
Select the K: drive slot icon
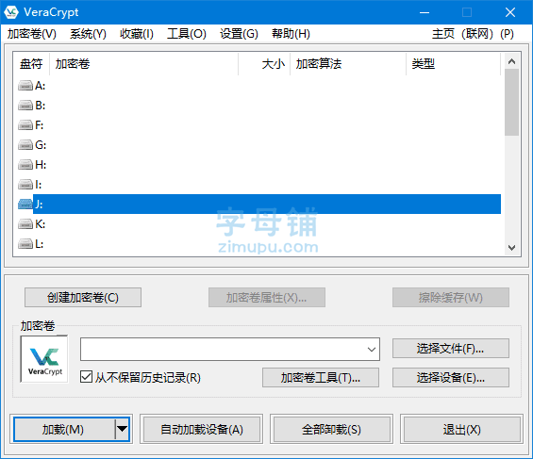click(x=25, y=224)
